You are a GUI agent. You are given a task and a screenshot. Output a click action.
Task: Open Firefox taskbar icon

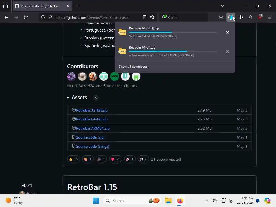(180, 201)
